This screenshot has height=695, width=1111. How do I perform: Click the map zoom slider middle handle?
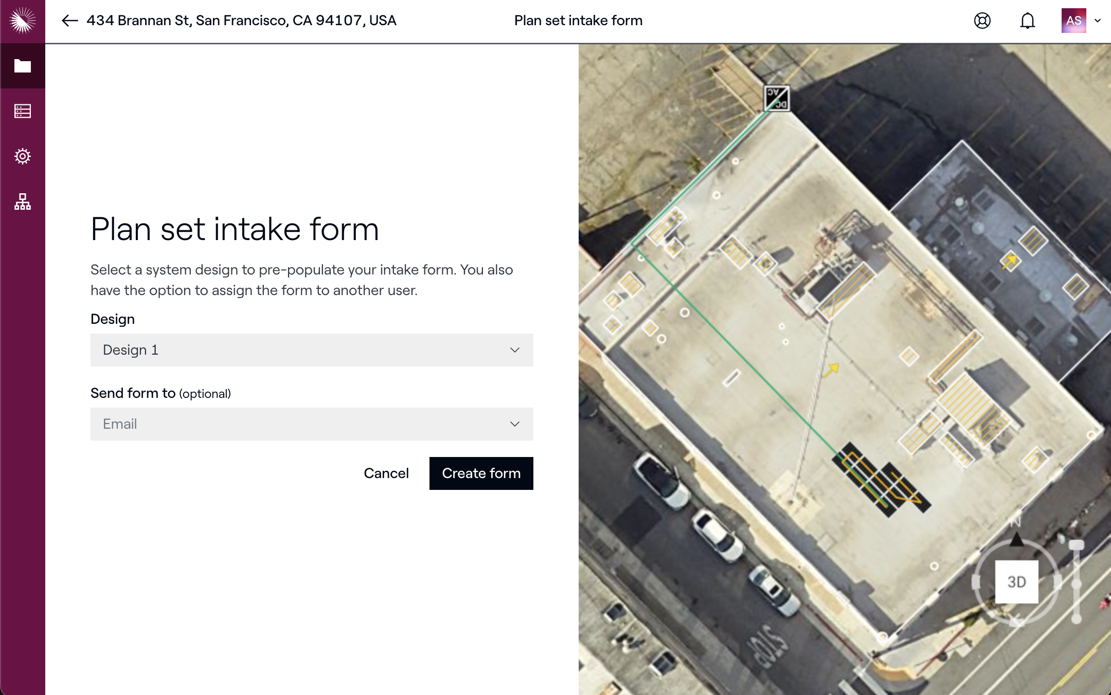[x=1076, y=584]
